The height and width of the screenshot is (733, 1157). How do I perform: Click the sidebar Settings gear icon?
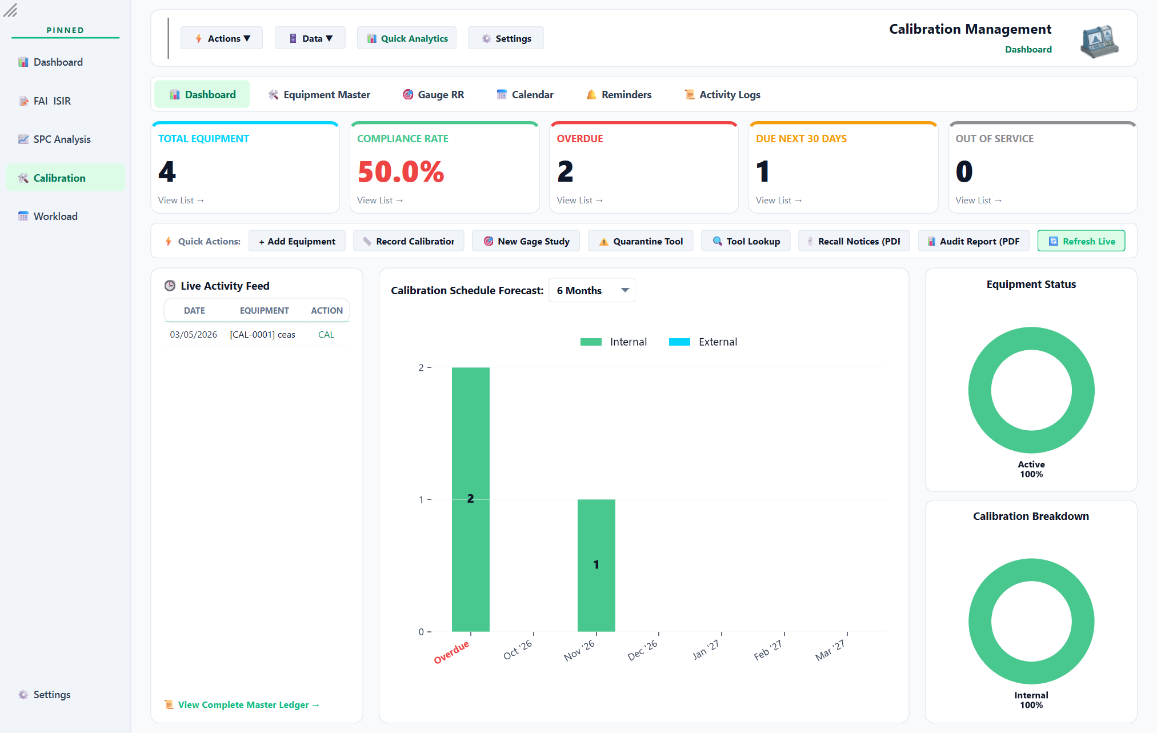23,695
